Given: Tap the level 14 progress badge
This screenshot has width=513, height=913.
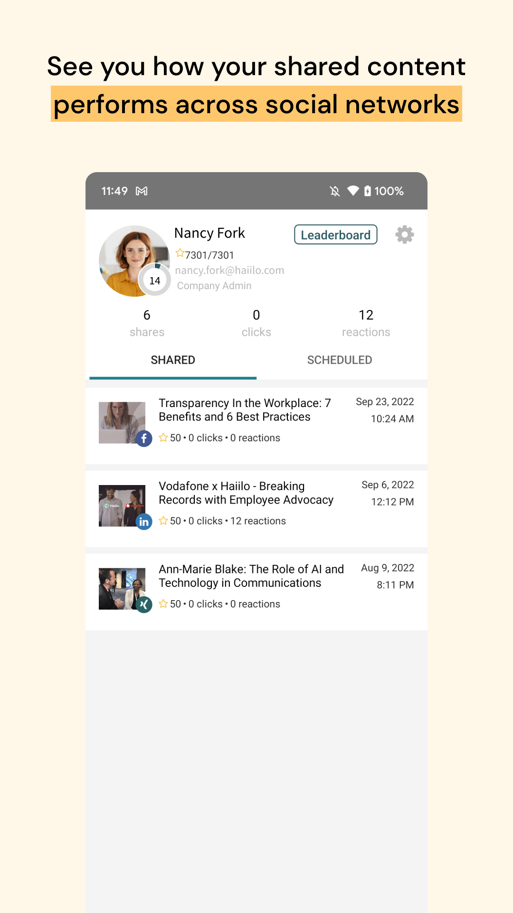Looking at the screenshot, I should pos(155,280).
